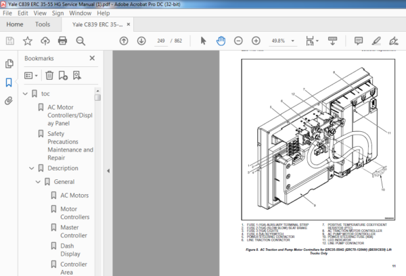406x276 pixels.
Task: Open fit page options icon
Action: coord(310,41)
